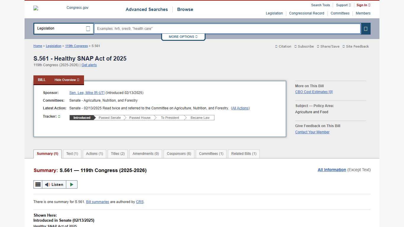Screen dimensions: 404x227
Task: Select the Amendments (0) tab
Action: point(146,154)
